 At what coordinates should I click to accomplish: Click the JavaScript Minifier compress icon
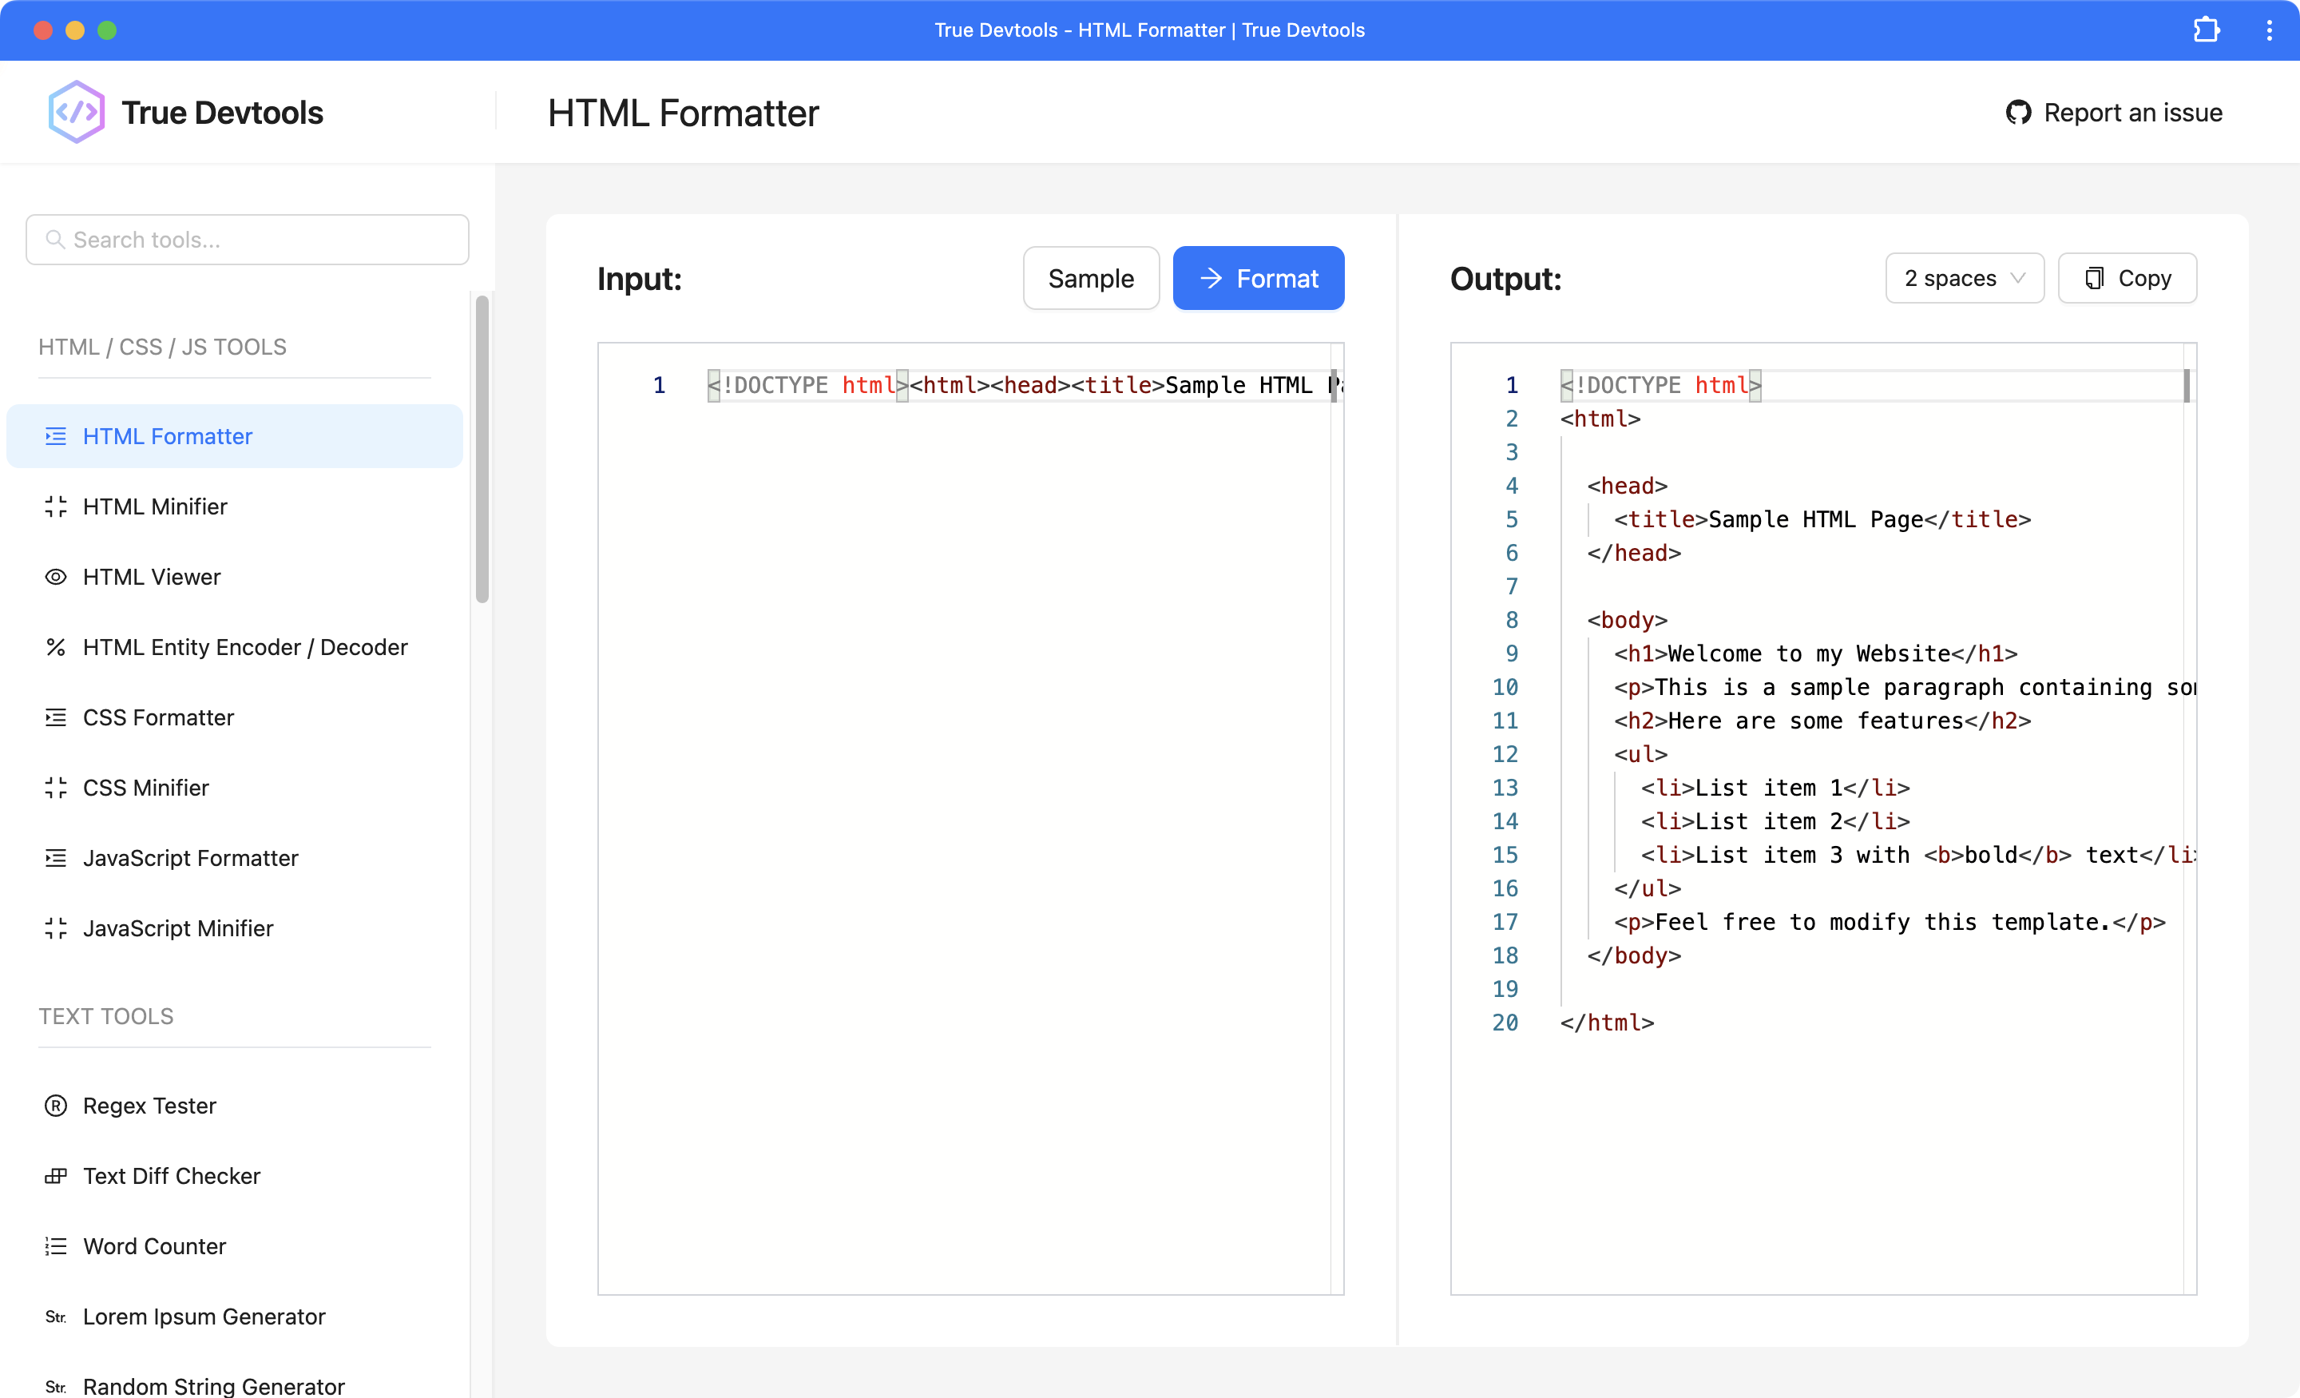click(56, 928)
